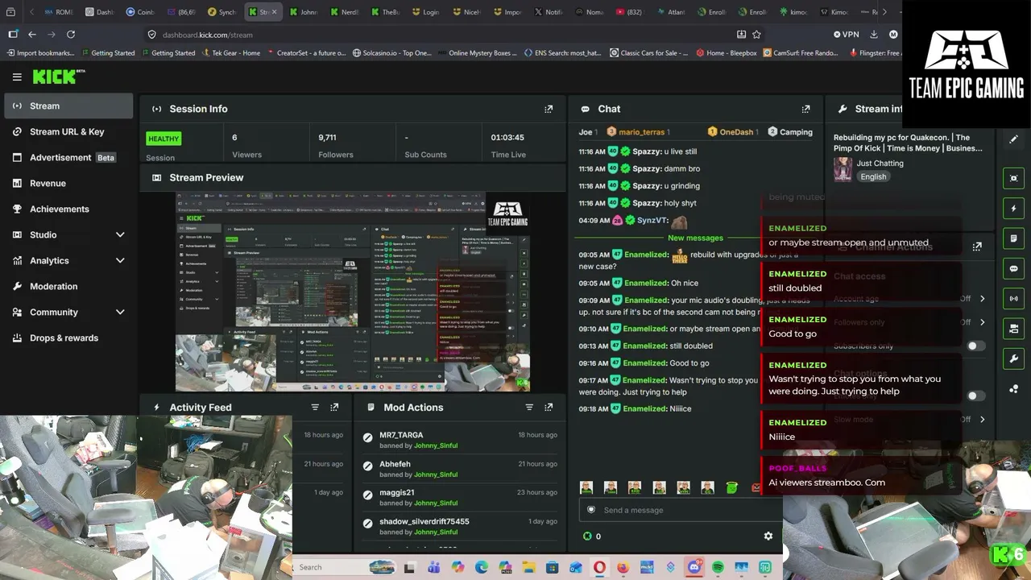Open Discord from the taskbar
Viewport: 1031px width, 580px height.
694,567
